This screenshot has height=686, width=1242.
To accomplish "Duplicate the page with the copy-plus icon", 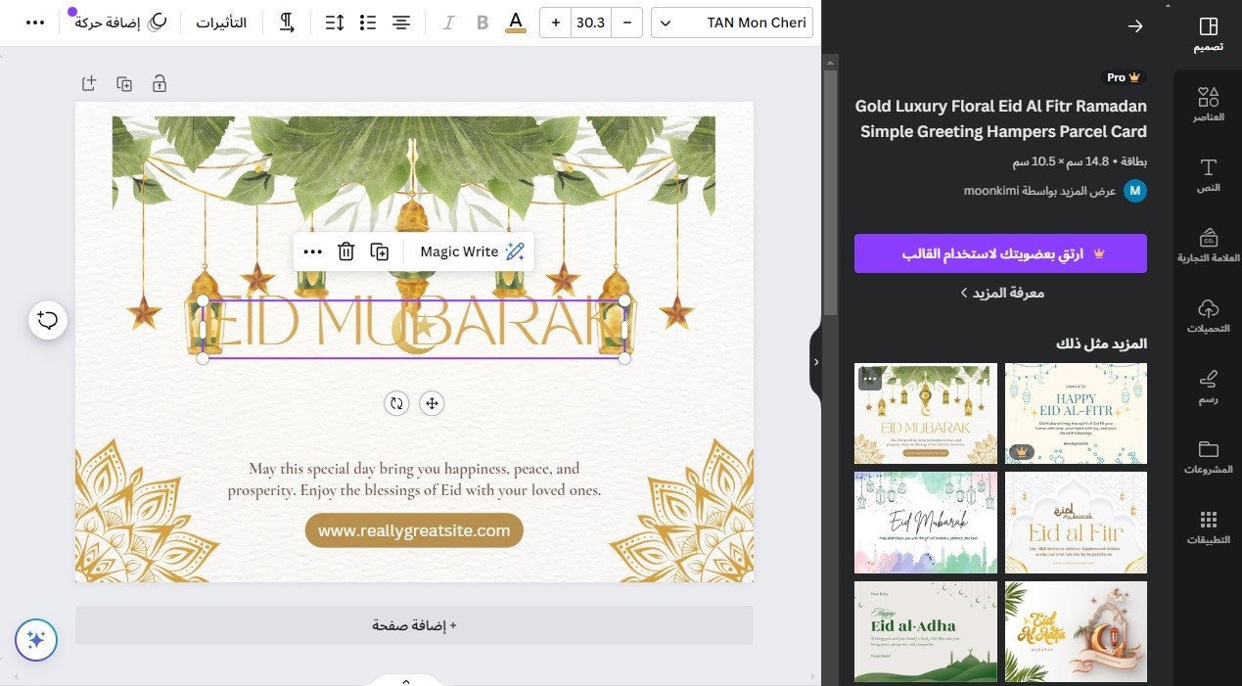I will 124,84.
